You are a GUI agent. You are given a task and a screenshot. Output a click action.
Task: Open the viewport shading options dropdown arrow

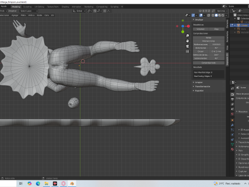226,15
